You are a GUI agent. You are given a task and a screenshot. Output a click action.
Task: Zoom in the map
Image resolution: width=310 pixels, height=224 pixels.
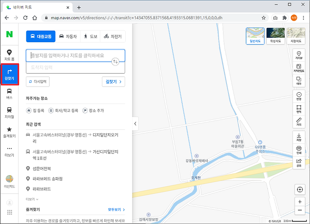pyautogui.click(x=300, y=202)
